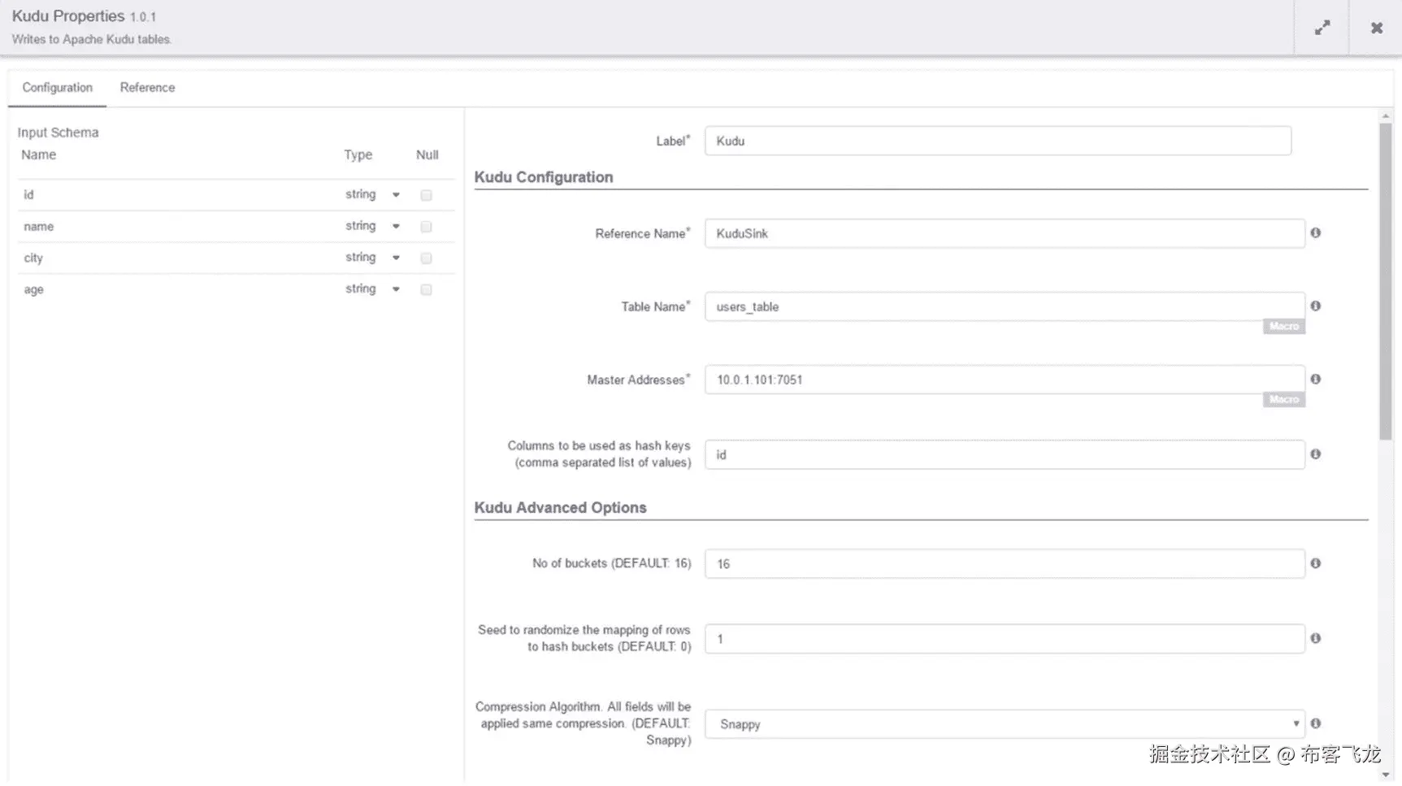Viewport: 1402px width, 786px height.
Task: Click the Seed value input field
Action: (x=1005, y=639)
